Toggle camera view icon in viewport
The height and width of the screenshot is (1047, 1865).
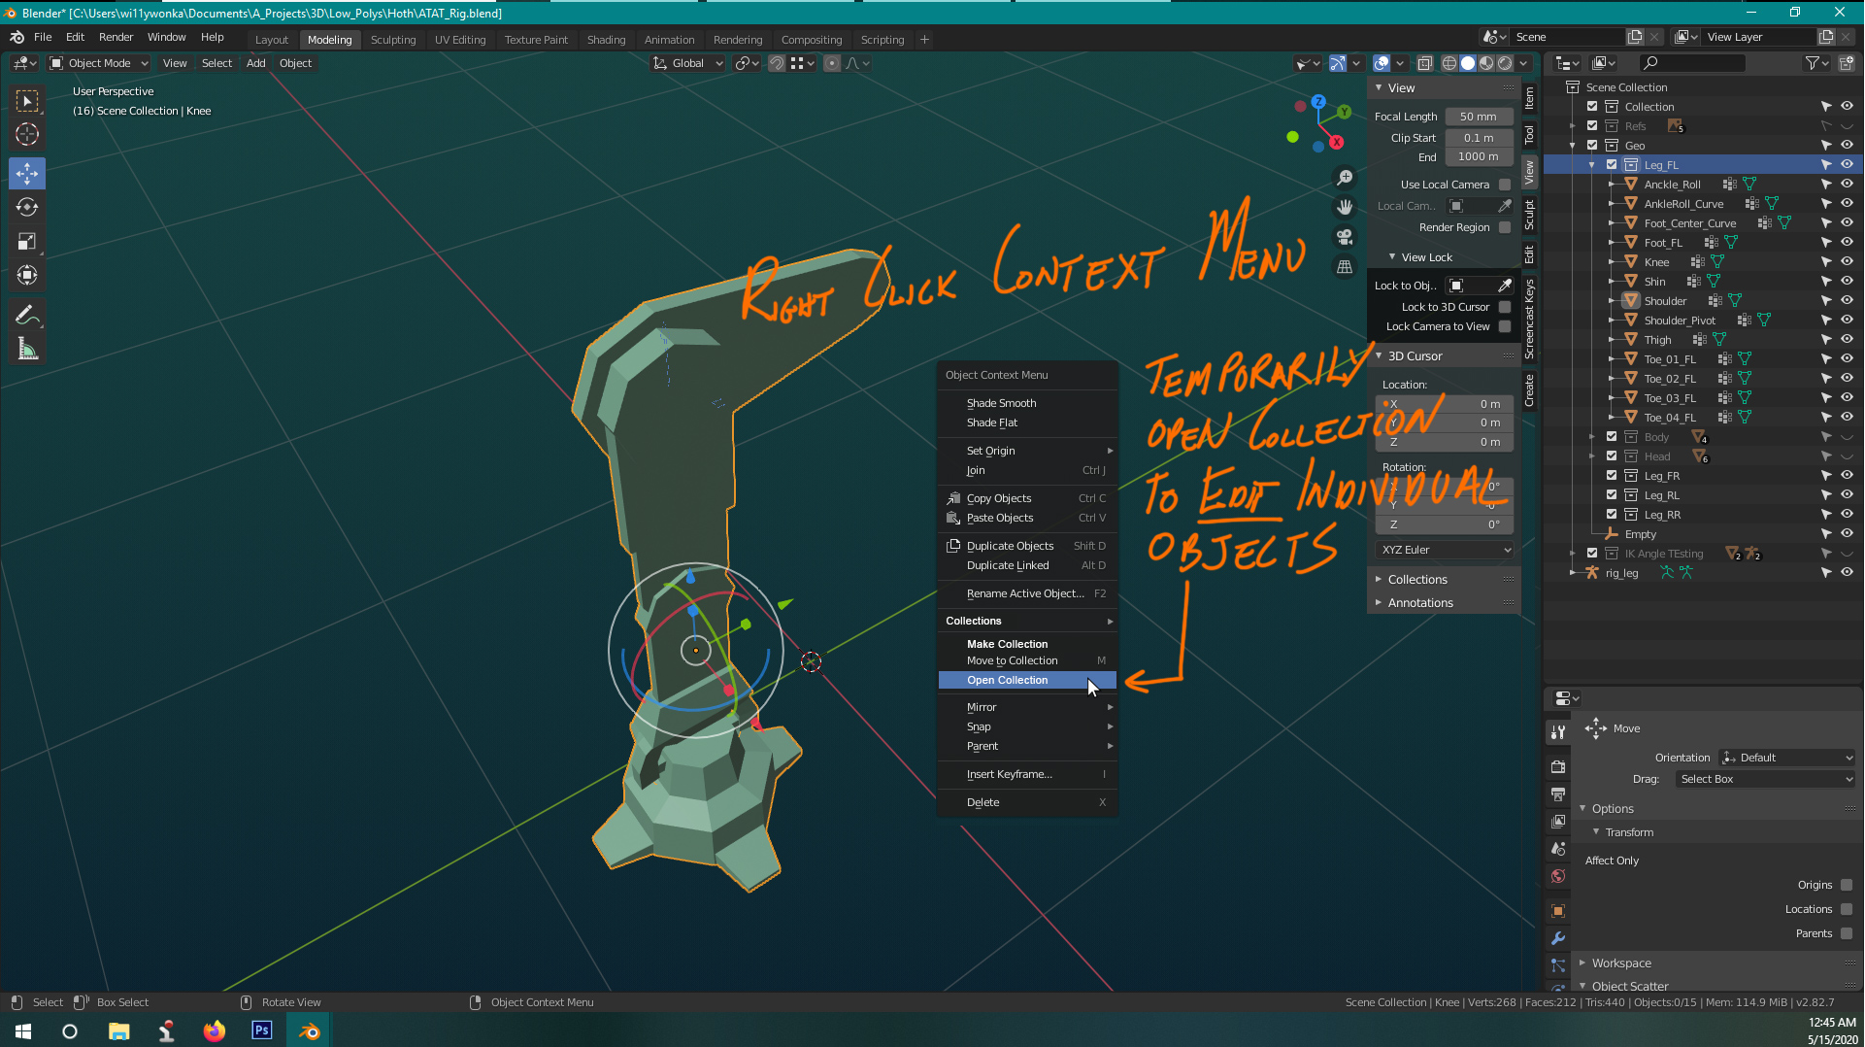click(x=1345, y=236)
